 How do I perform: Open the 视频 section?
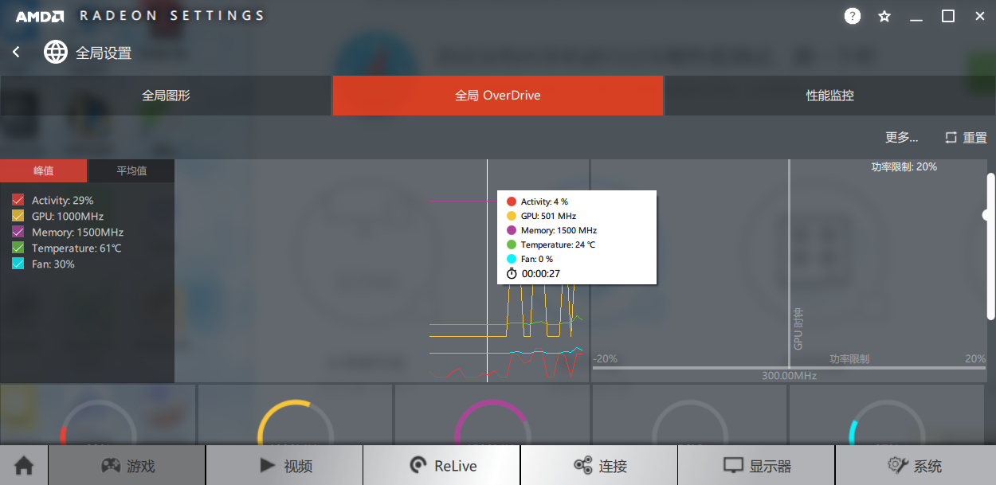(284, 466)
